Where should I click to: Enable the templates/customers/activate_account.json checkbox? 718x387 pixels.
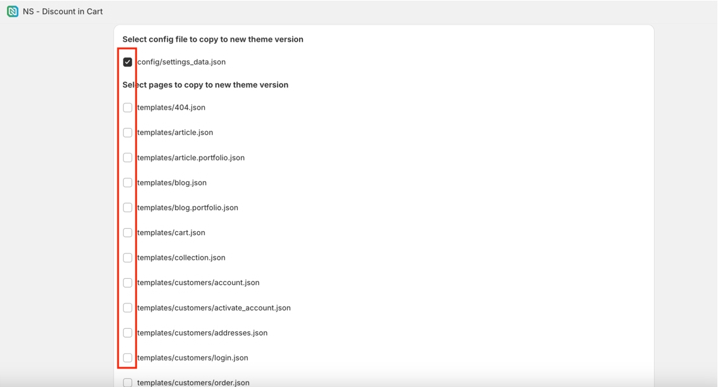pos(127,308)
